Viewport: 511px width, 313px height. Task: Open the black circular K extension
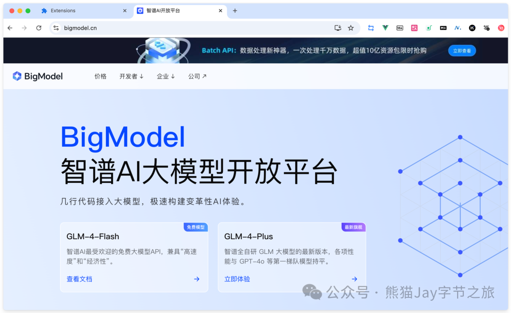(x=472, y=28)
